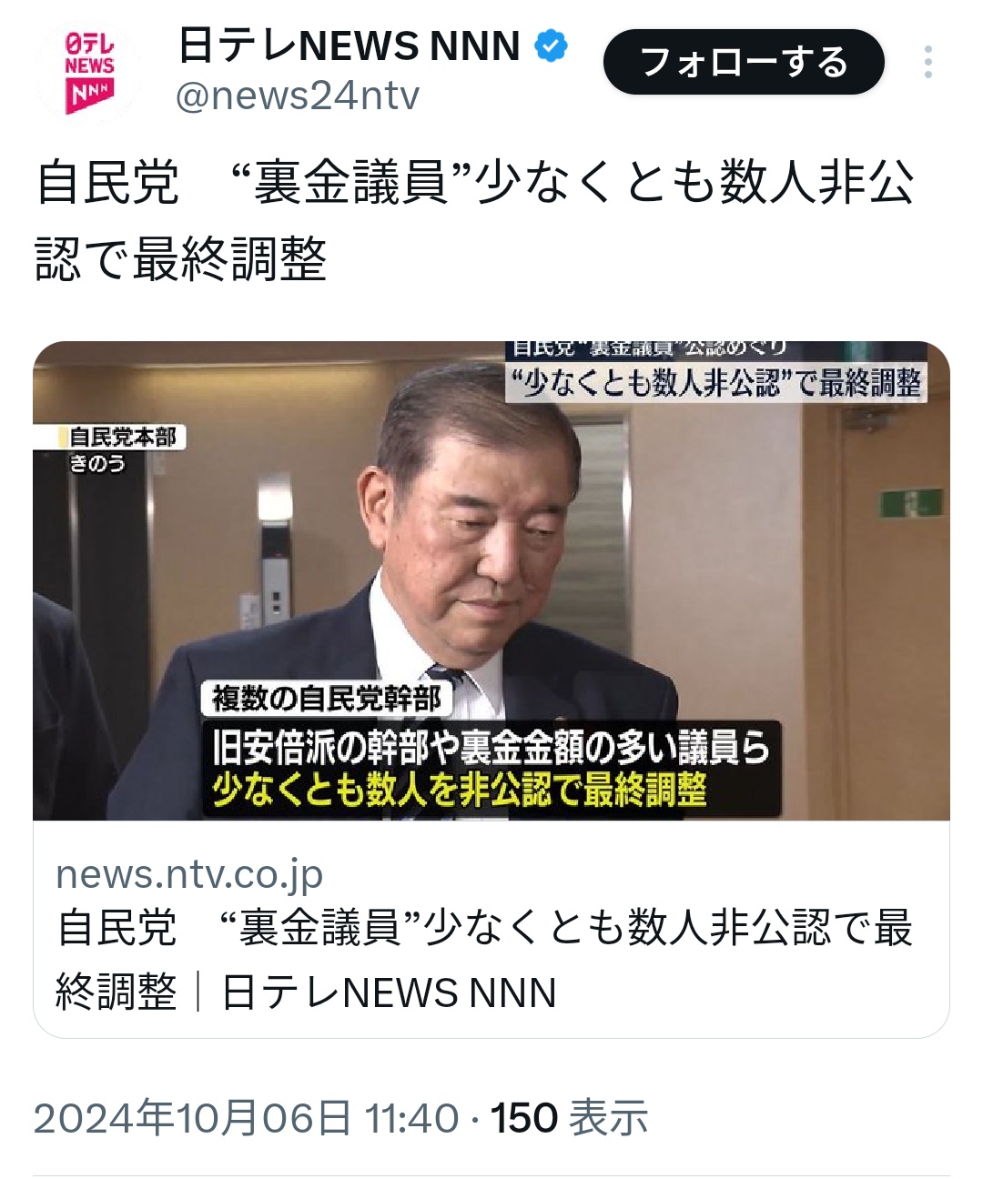View the 150 表示 view count
The width and height of the screenshot is (983, 1179).
coord(570,1118)
